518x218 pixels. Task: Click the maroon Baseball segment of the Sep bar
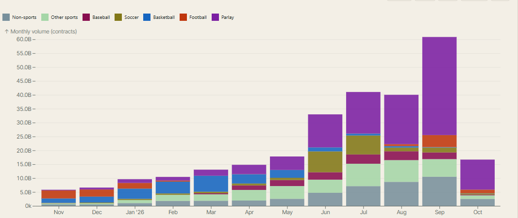coord(439,156)
